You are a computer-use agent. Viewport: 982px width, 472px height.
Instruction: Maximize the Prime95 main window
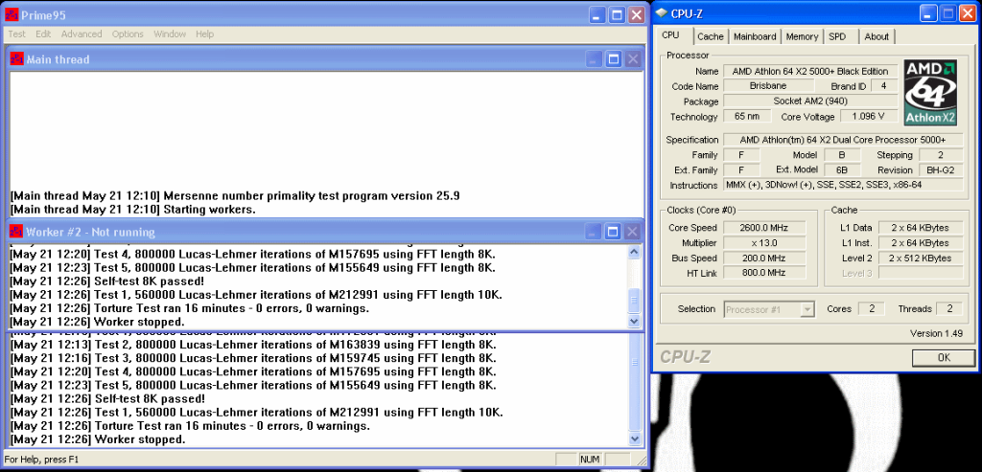(617, 15)
